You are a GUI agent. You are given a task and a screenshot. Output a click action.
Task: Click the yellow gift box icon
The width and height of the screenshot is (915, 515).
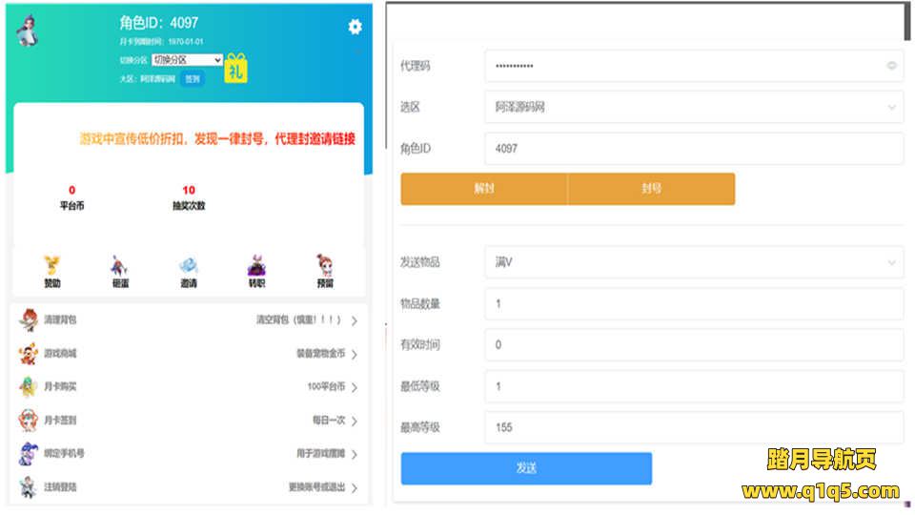click(x=235, y=68)
